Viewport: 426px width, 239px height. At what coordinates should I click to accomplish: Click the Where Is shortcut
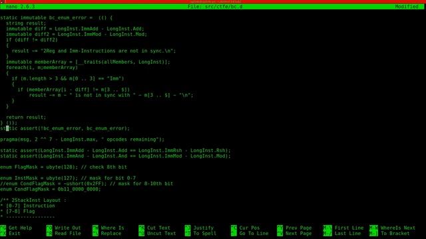112,228
